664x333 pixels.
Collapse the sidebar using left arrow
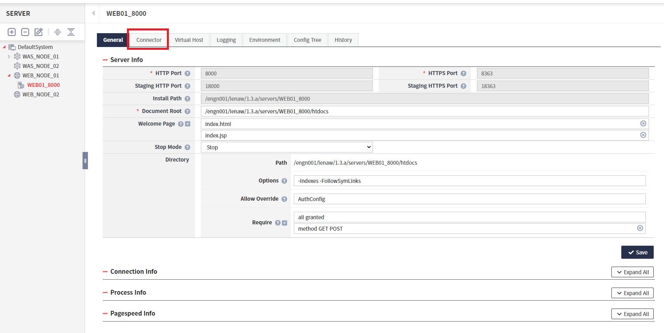pyautogui.click(x=94, y=13)
